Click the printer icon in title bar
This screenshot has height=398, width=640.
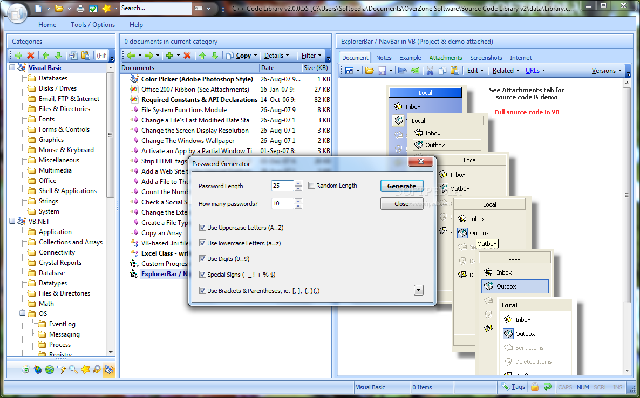coord(80,8)
